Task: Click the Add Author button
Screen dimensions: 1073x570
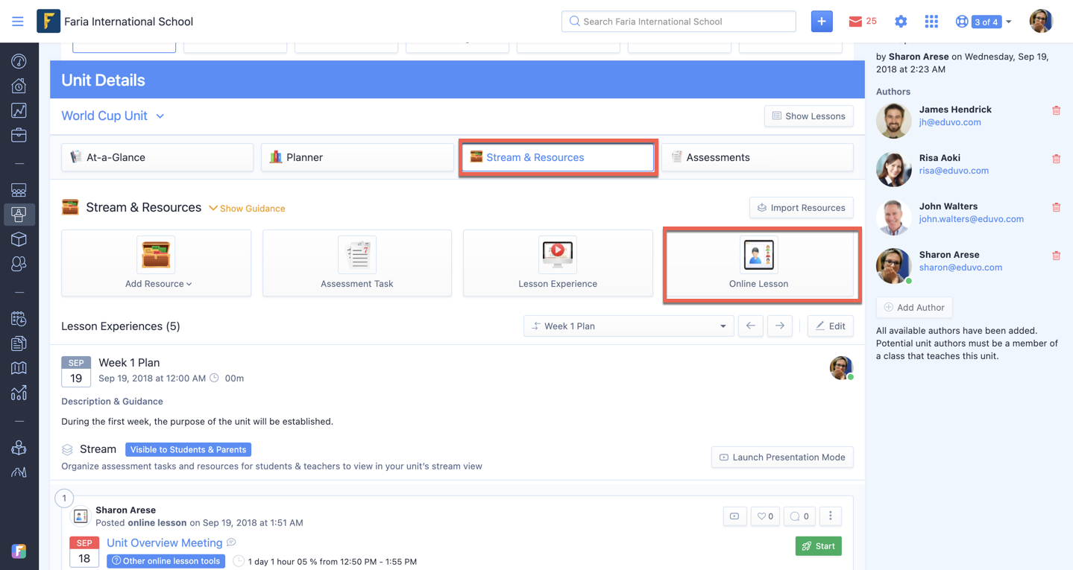Action: point(914,308)
